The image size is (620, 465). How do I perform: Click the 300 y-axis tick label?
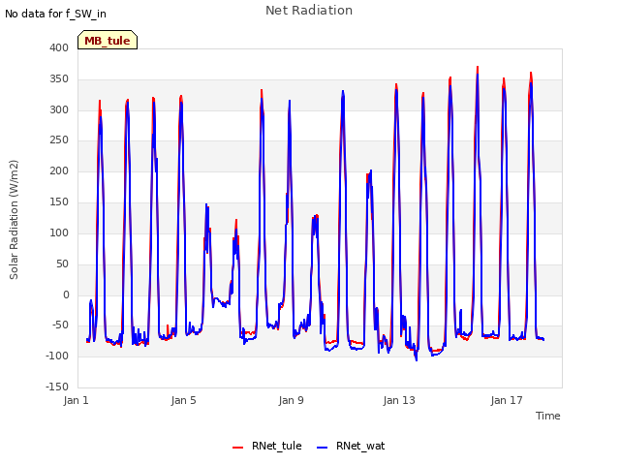(x=59, y=109)
